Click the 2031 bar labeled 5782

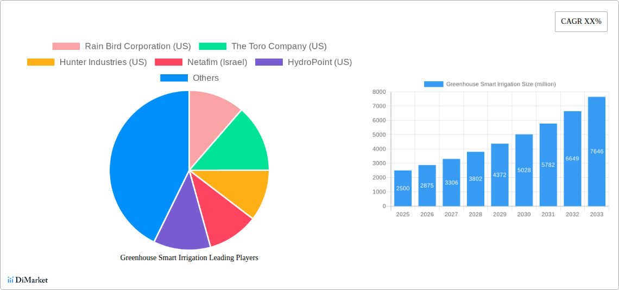(548, 165)
